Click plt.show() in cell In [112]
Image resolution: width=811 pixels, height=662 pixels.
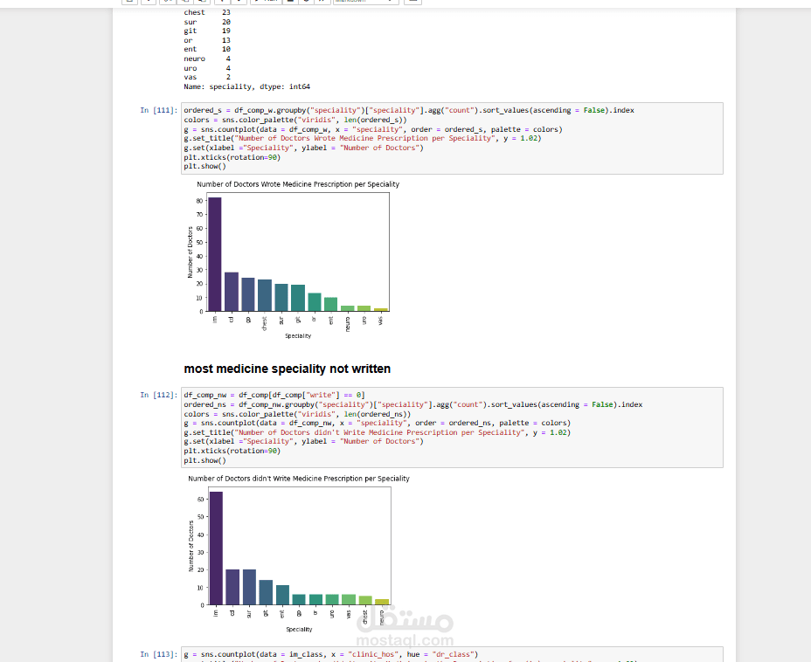[204, 460]
